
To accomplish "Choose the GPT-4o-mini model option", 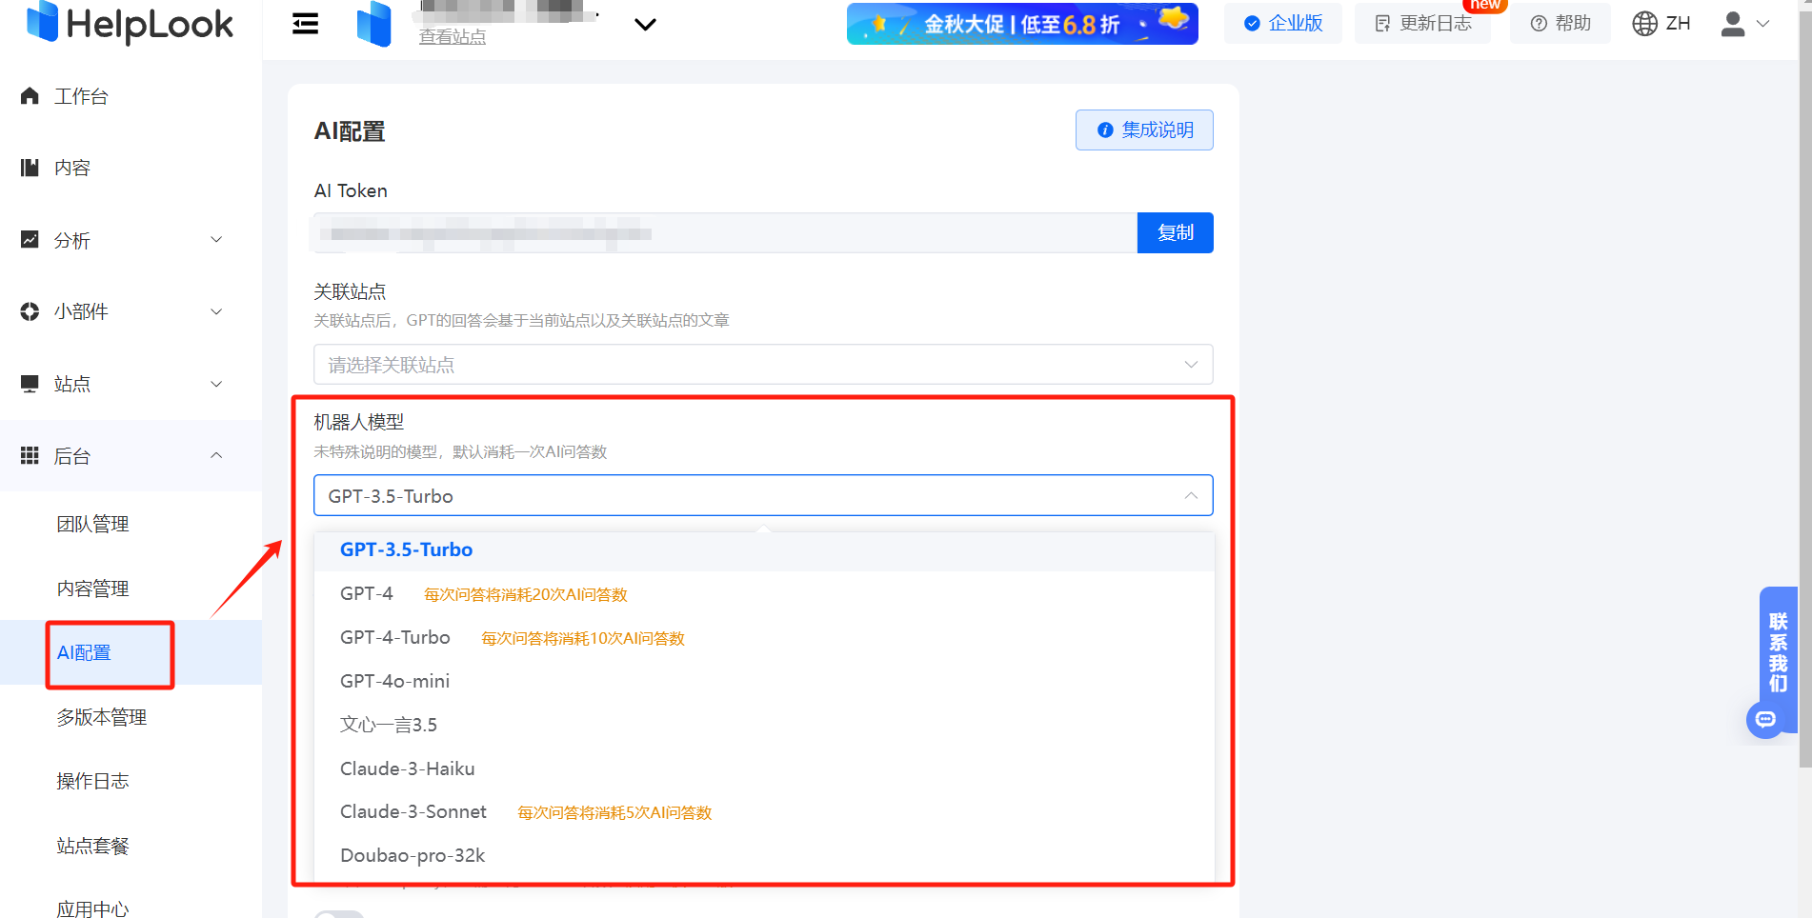I will point(764,681).
